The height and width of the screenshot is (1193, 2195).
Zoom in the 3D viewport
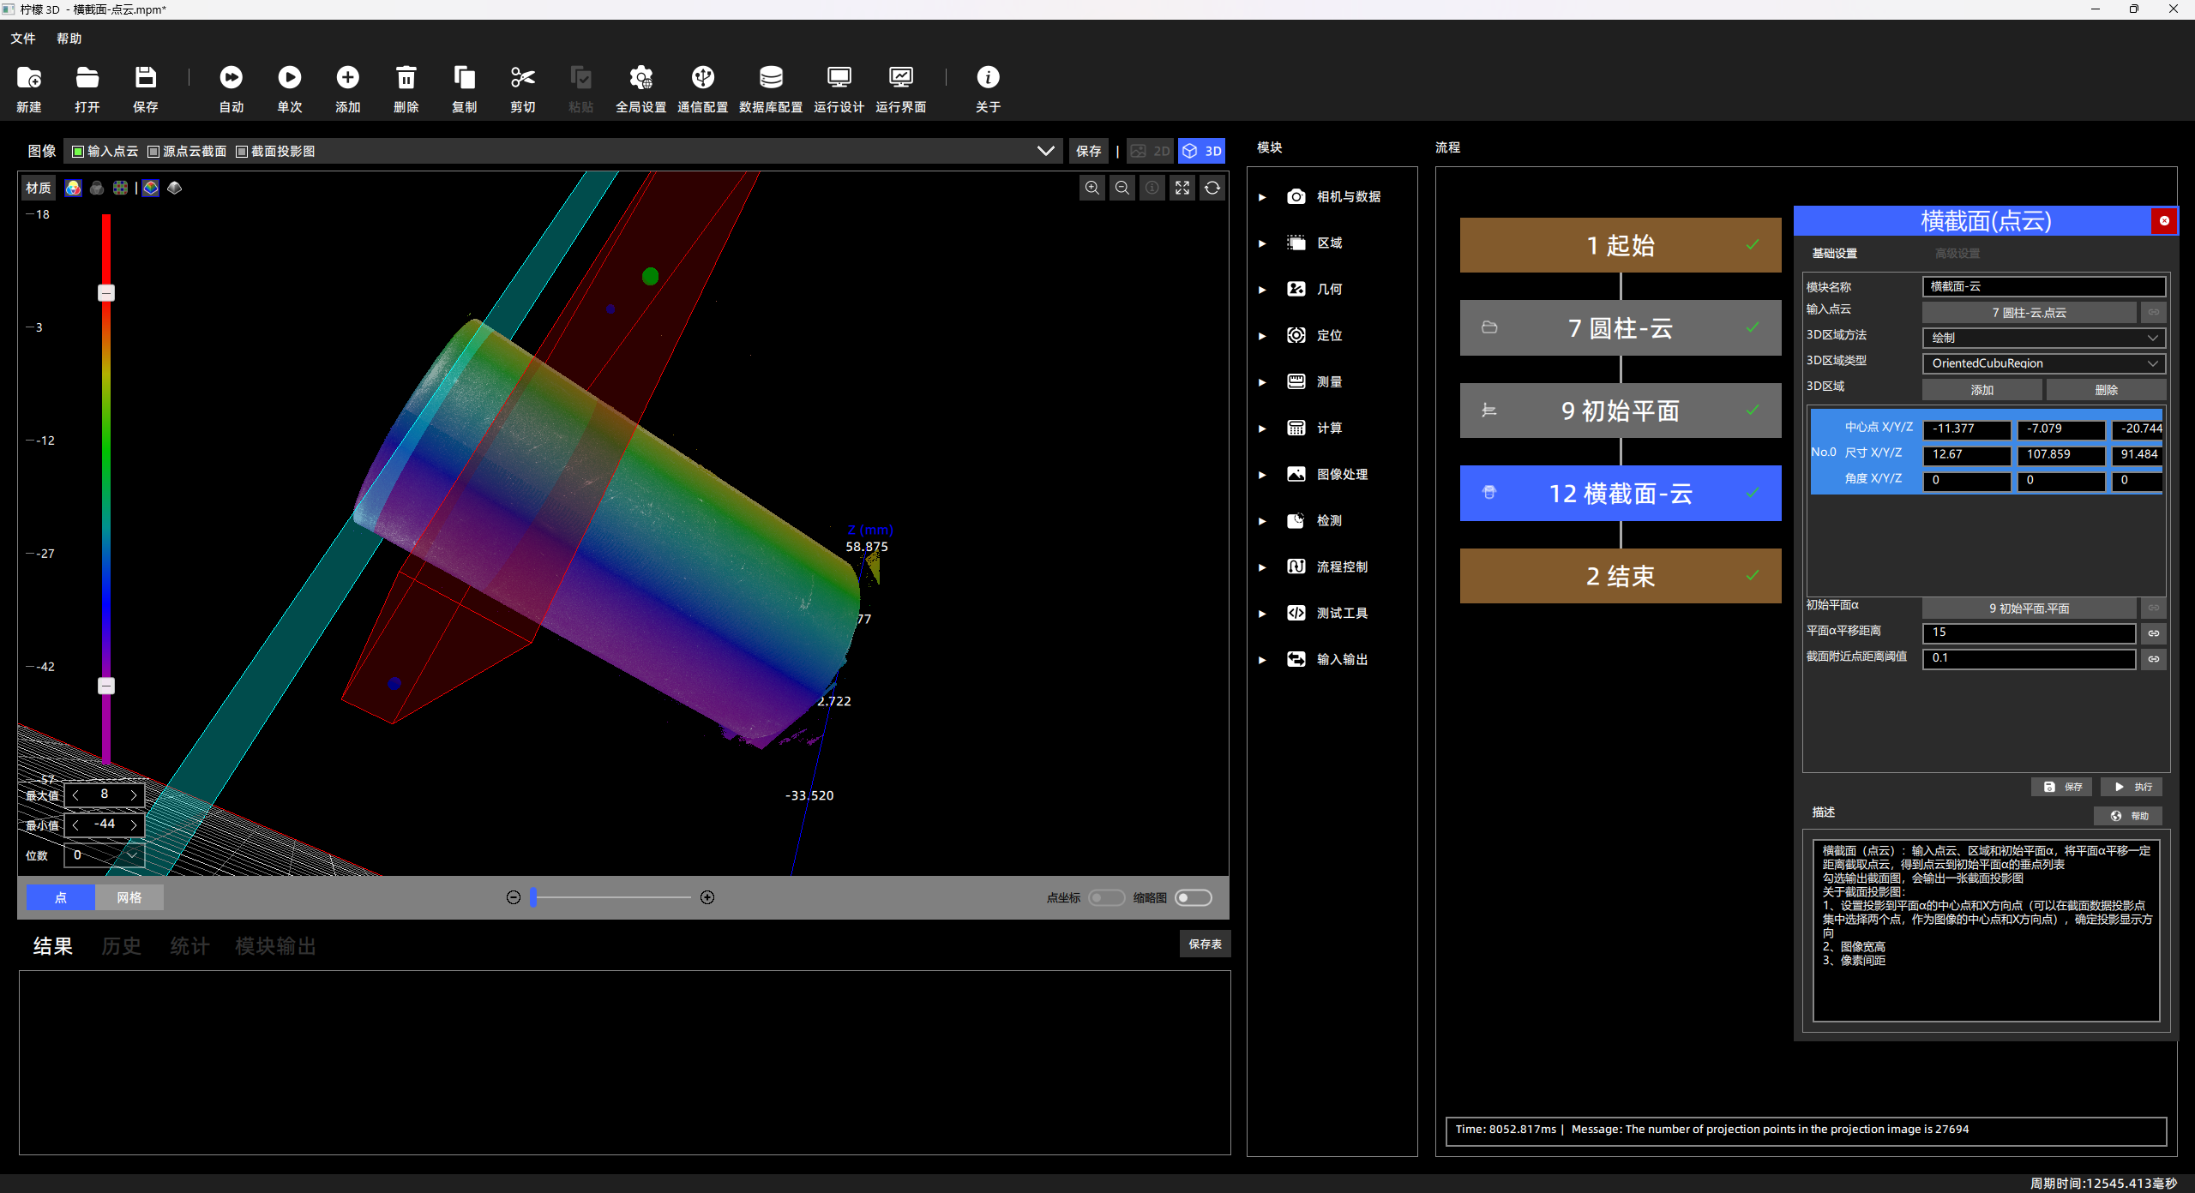click(x=1092, y=188)
